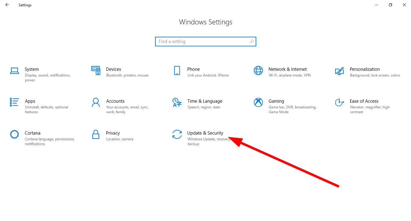The width and height of the screenshot is (411, 221).
Task: Open the Cortana category title
Action: (33, 133)
